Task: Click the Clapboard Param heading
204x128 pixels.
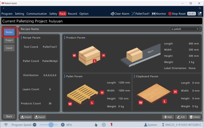Action: tap(147, 76)
